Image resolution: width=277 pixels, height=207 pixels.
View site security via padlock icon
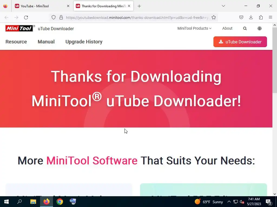61,18
